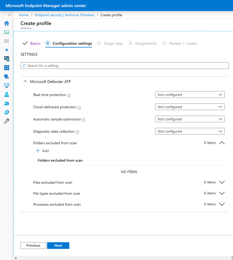Open Reports monitor icon in sidebar
This screenshot has height=260, width=233.
tap(7, 85)
